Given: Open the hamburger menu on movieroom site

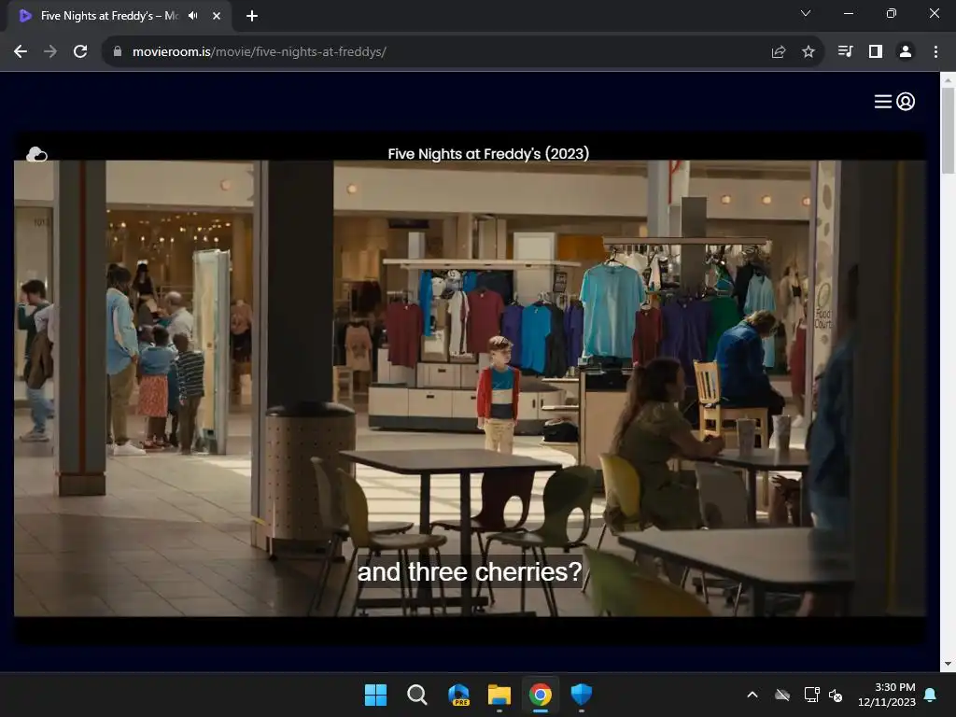Looking at the screenshot, I should [883, 102].
